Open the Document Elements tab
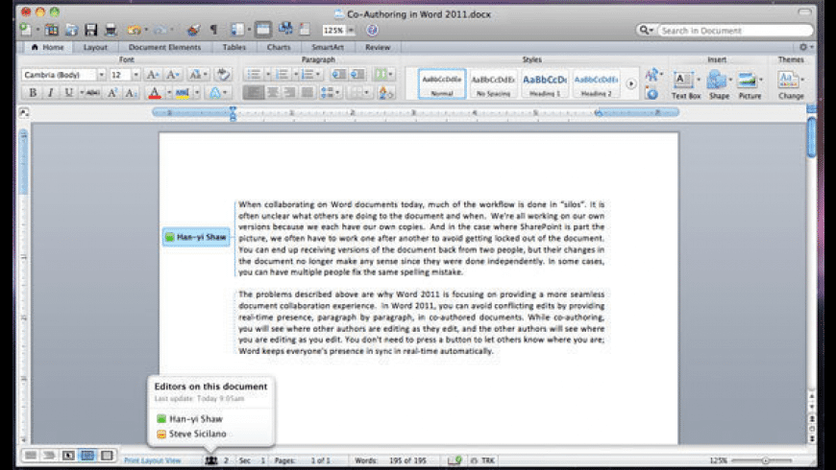 pyautogui.click(x=164, y=47)
